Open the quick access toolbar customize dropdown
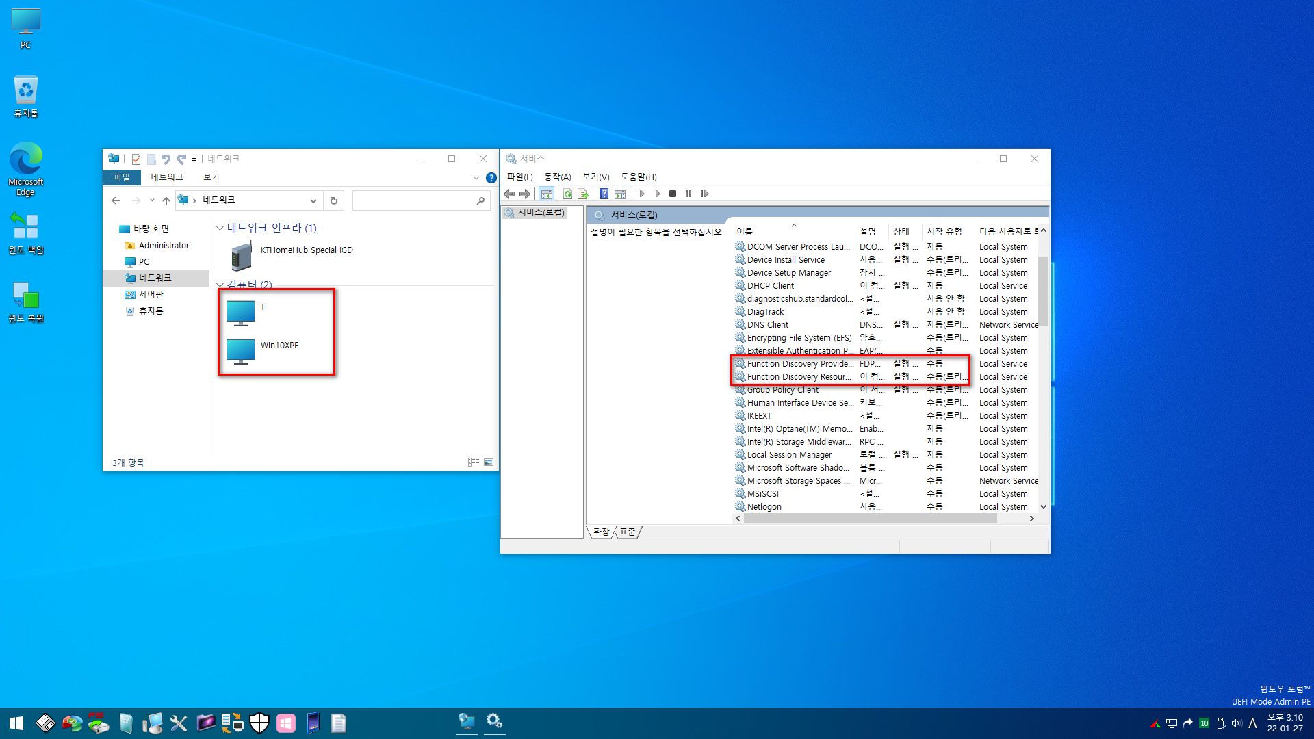 (x=194, y=159)
